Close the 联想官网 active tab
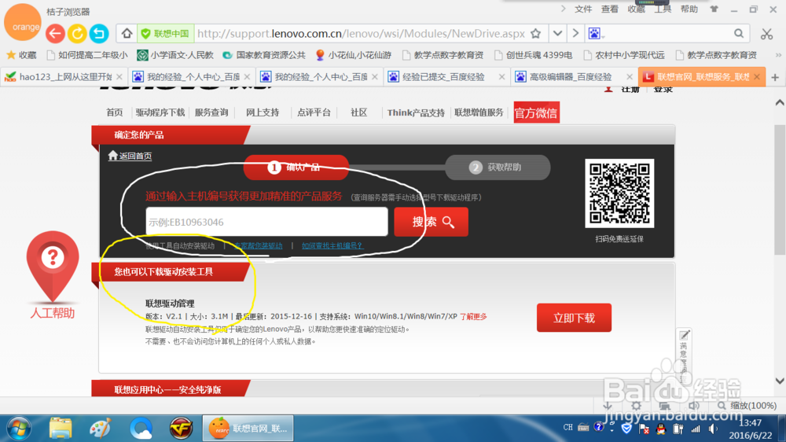Image resolution: width=786 pixels, height=442 pixels. [x=757, y=77]
